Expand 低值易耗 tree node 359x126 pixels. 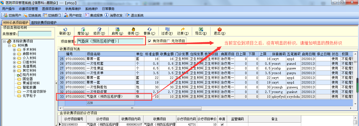click(x=14, y=67)
